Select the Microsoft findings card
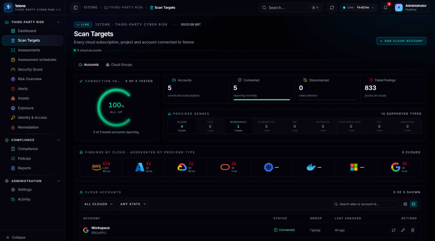 click(x=356, y=167)
